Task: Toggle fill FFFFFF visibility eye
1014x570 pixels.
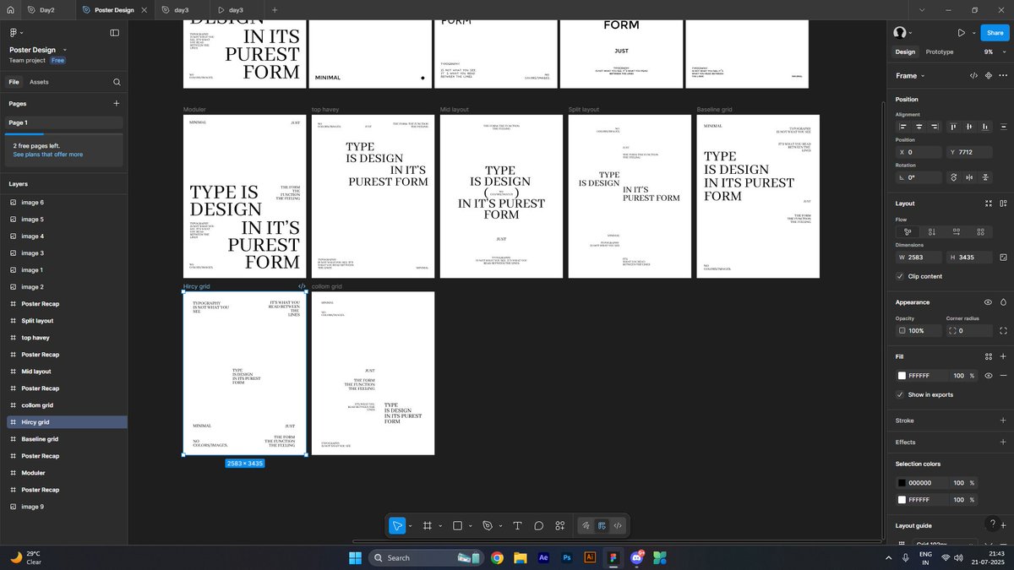Action: tap(988, 375)
